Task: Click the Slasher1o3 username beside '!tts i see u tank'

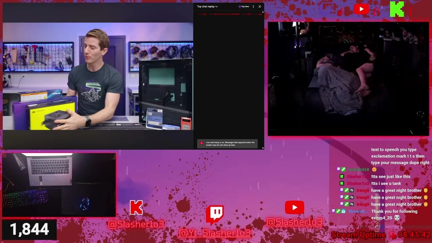Action: click(358, 184)
